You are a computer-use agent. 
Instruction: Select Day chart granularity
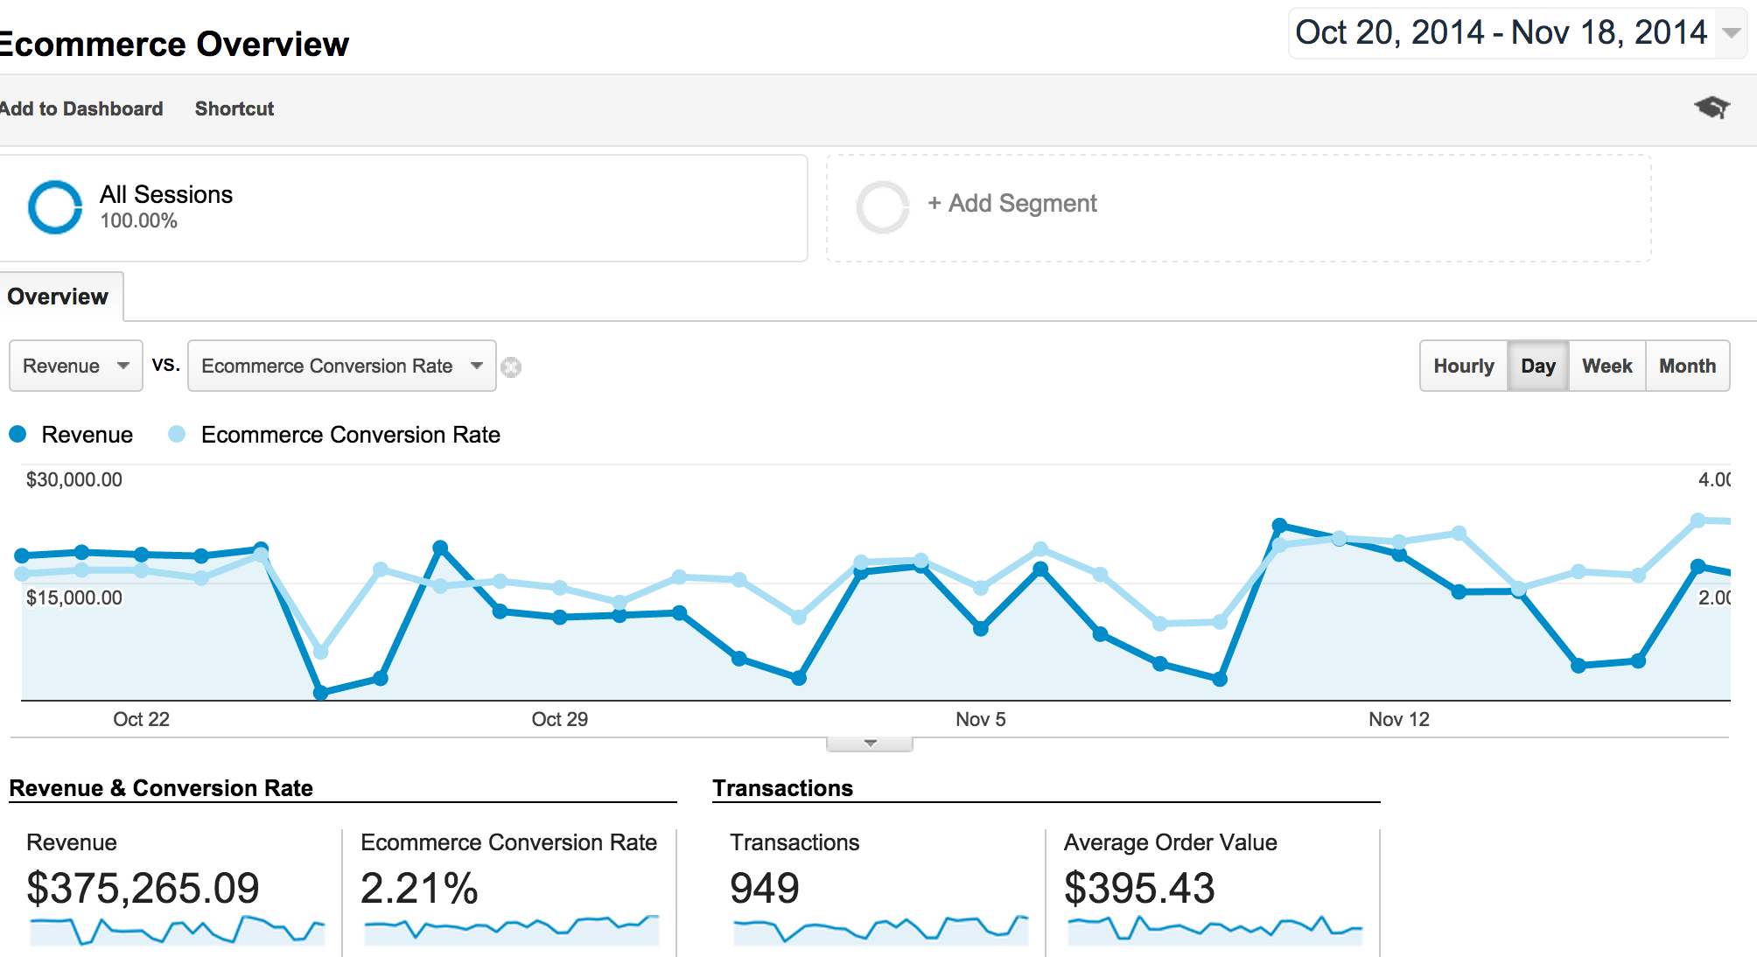pos(1538,366)
